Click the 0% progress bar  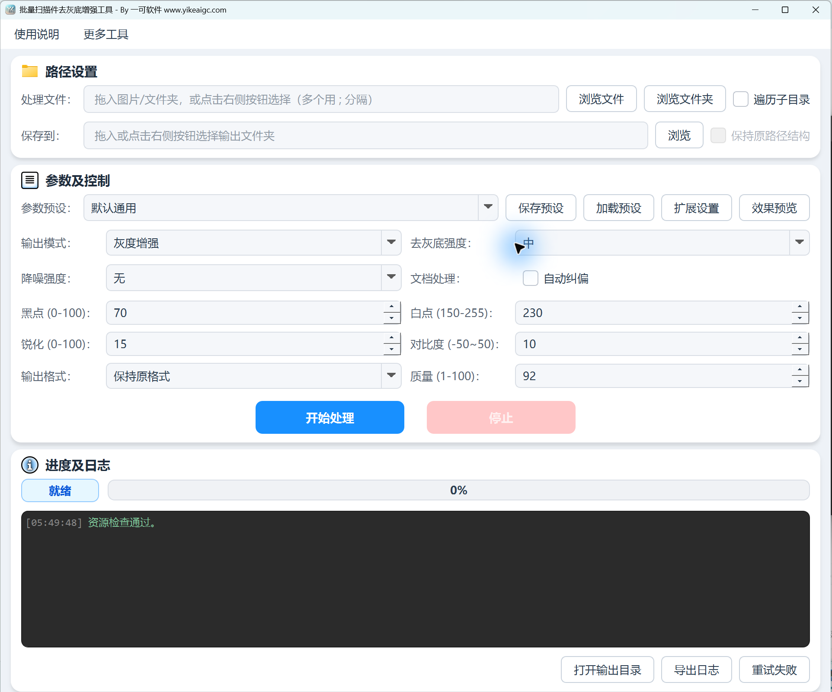point(459,490)
